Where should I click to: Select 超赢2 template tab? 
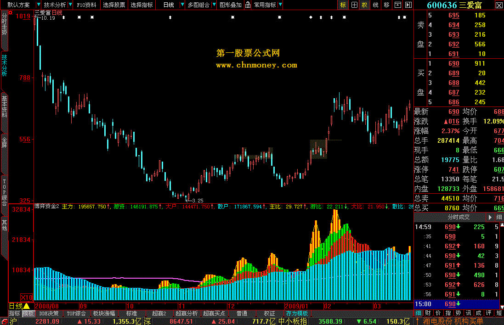point(159,314)
